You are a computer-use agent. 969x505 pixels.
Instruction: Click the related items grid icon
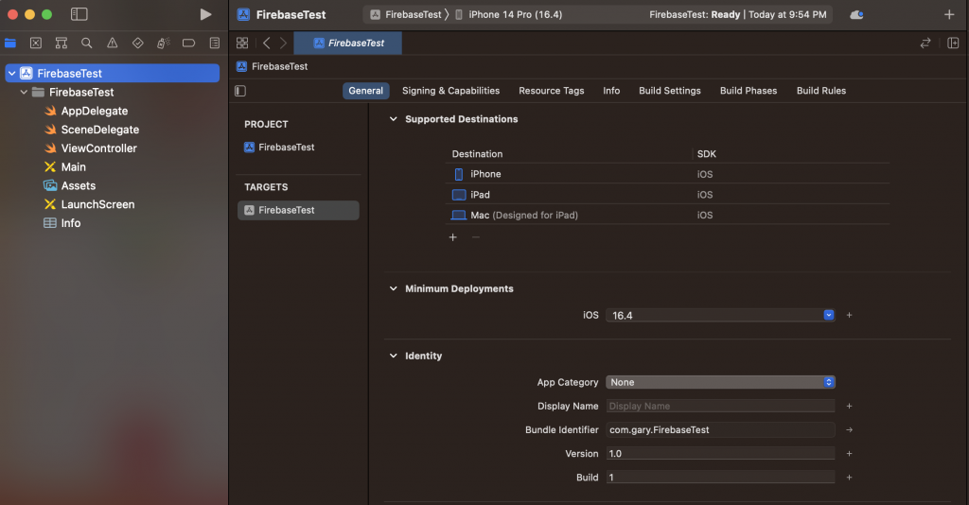242,43
